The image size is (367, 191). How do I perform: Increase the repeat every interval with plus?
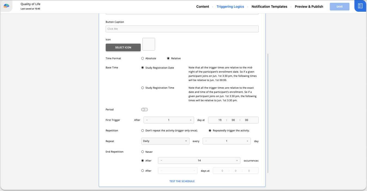tap(247, 141)
